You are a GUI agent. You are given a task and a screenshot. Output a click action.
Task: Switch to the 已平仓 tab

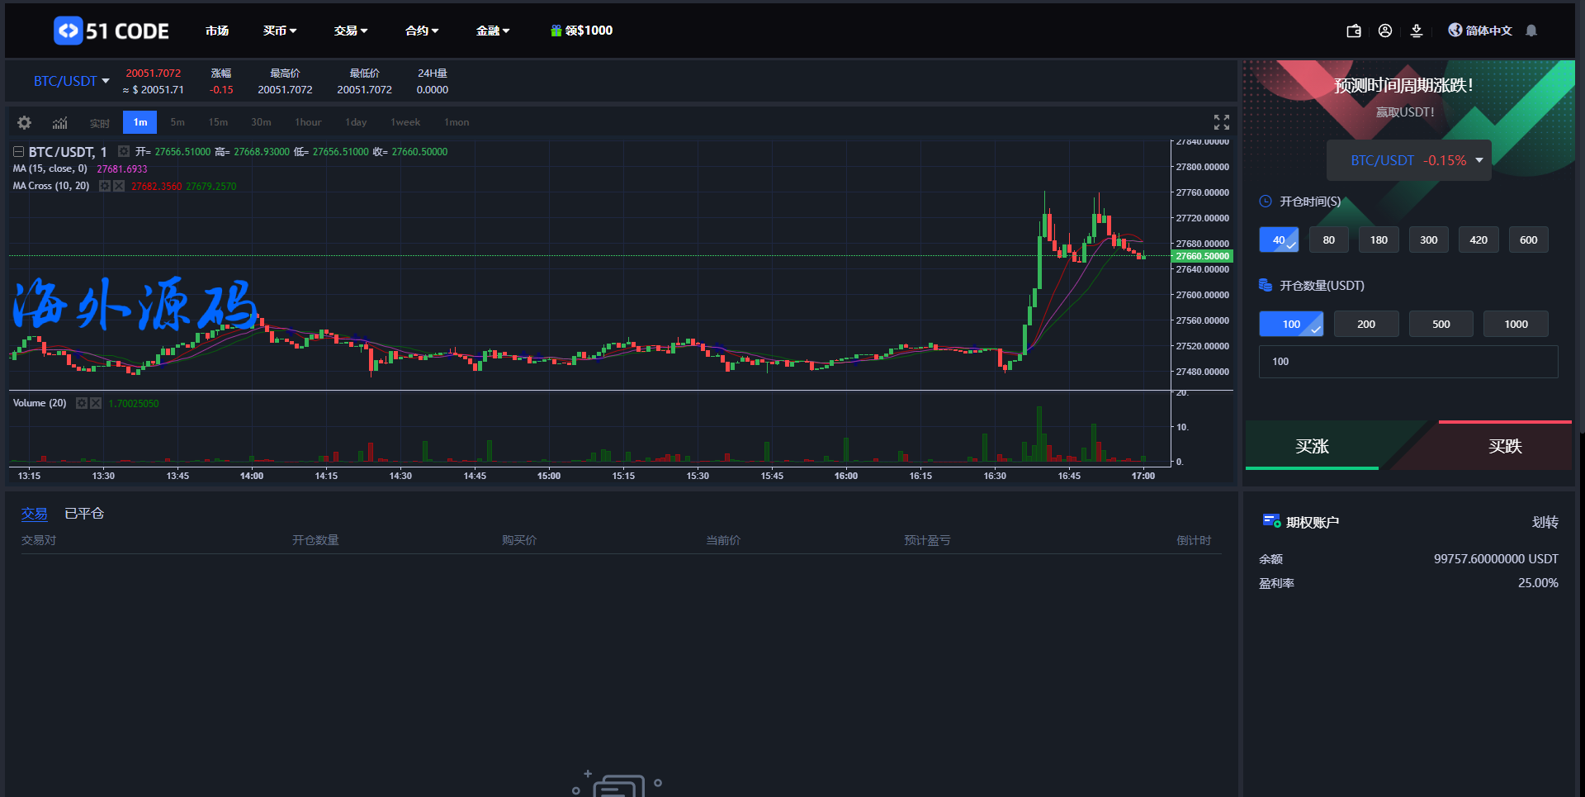84,514
